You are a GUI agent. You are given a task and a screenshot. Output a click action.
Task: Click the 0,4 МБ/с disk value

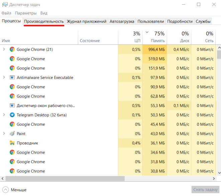[x=181, y=50]
